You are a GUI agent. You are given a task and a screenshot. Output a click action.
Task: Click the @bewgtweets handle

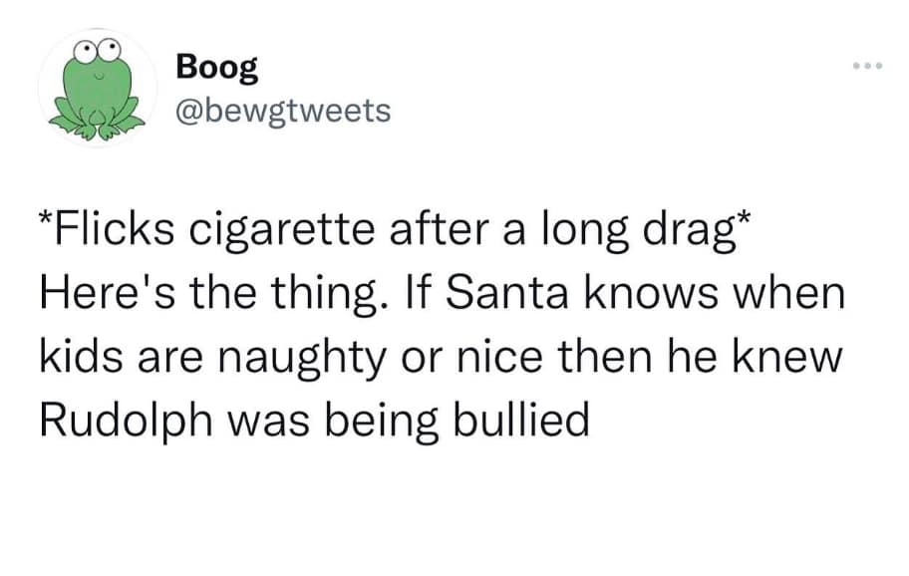tap(282, 110)
